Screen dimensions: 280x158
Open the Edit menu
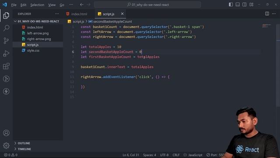point(23,5)
